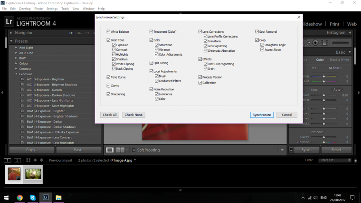Viewport: 361px width, 203px height.
Task: Uncheck the Basic Tone checkbox
Action: [108, 40]
